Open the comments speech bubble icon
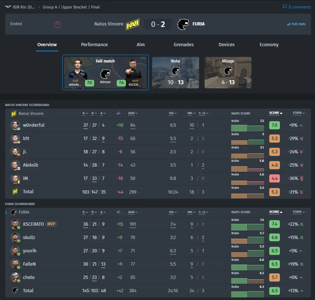Screen dimensions: 315x300 tap(285, 7)
